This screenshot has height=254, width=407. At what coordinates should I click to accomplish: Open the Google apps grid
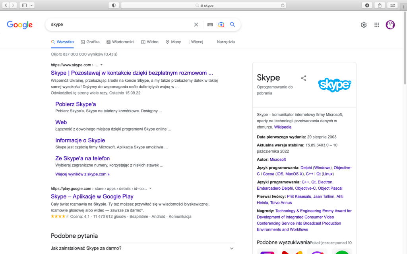coord(377,25)
